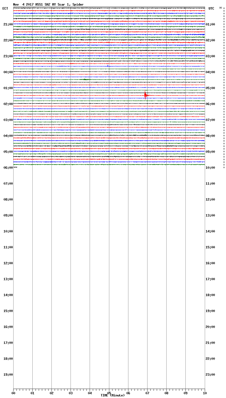Click the 04:00 label on the UTC axis

click(x=210, y=72)
